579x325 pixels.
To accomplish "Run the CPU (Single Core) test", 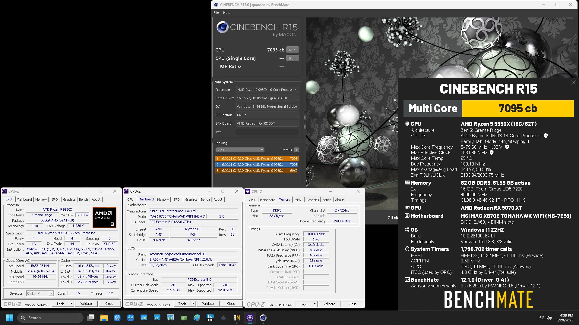I will click(292, 58).
